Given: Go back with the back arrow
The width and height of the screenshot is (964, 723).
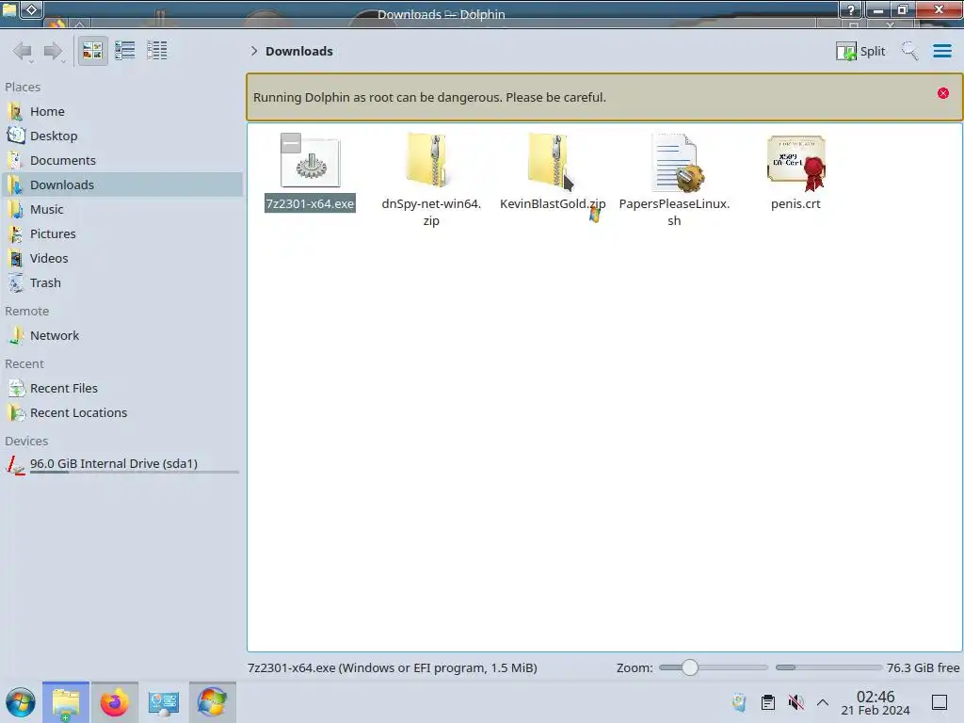Looking at the screenshot, I should pyautogui.click(x=23, y=51).
